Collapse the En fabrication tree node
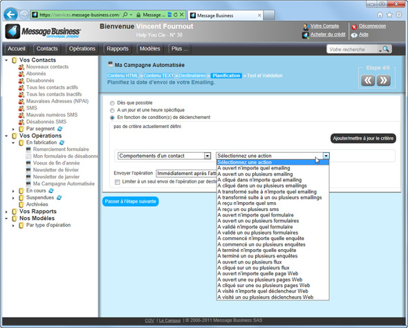The image size is (408, 328). (13, 143)
